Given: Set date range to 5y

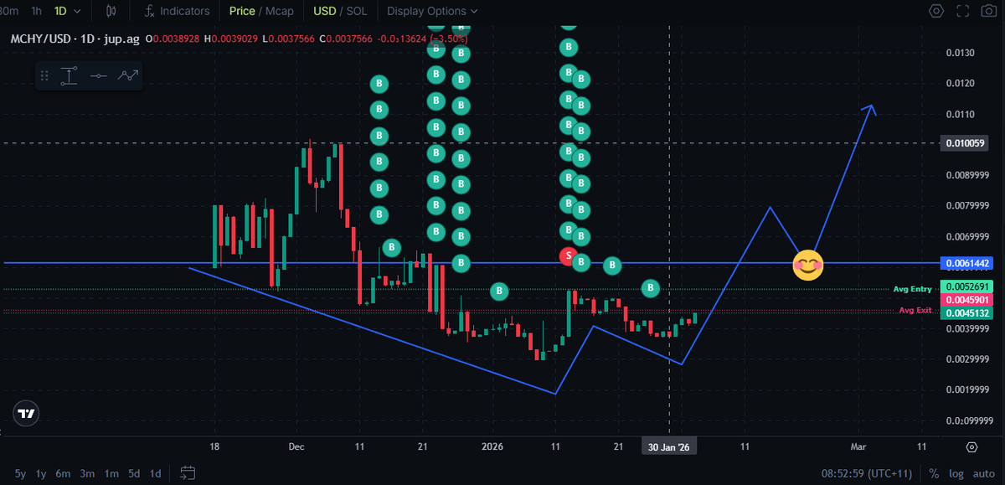Looking at the screenshot, I should 20,473.
